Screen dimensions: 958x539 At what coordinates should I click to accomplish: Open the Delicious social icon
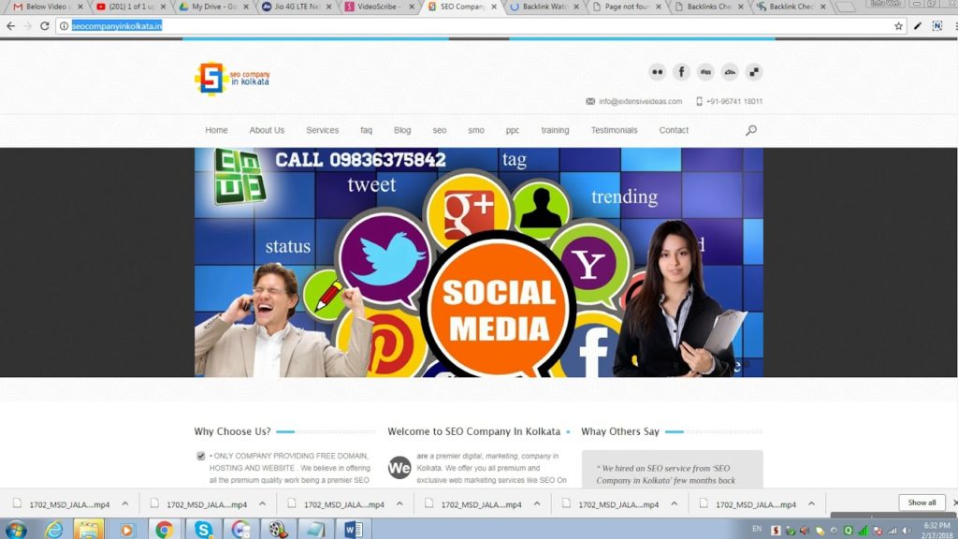pos(754,71)
